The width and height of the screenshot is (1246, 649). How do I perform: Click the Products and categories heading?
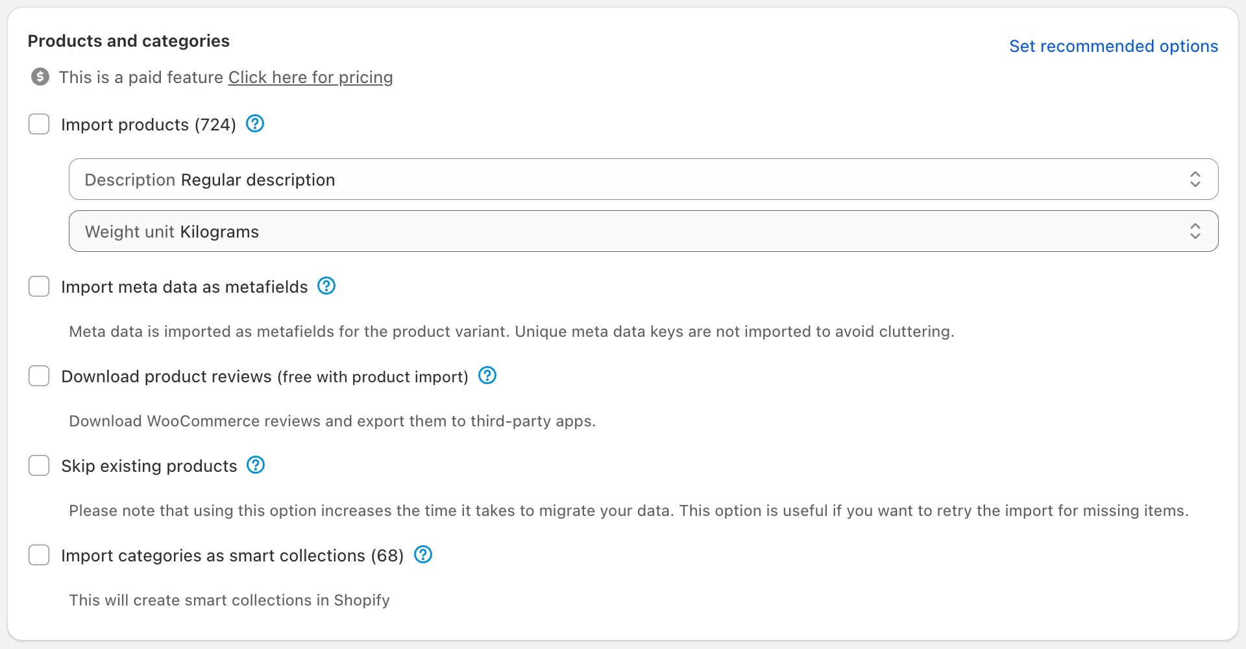click(128, 41)
